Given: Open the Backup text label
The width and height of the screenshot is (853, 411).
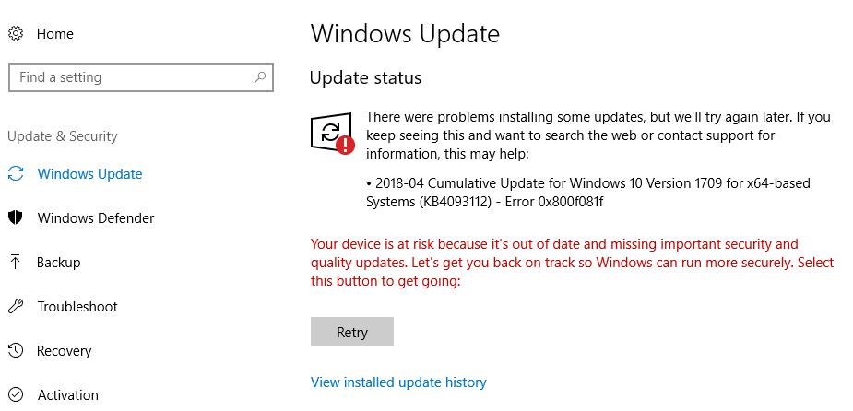Looking at the screenshot, I should pos(59,263).
